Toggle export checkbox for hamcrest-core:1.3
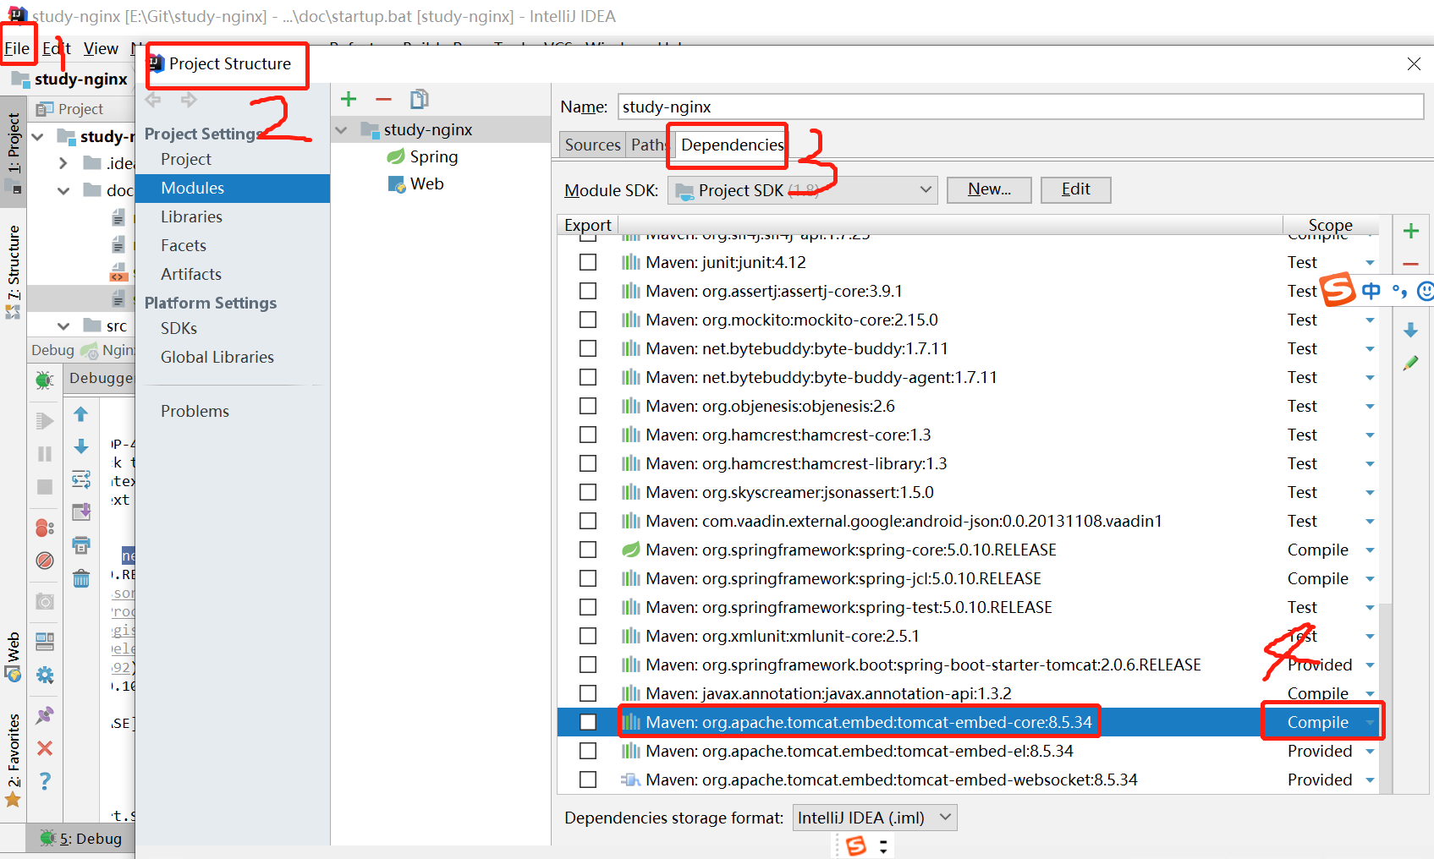Image resolution: width=1434 pixels, height=859 pixels. click(588, 435)
